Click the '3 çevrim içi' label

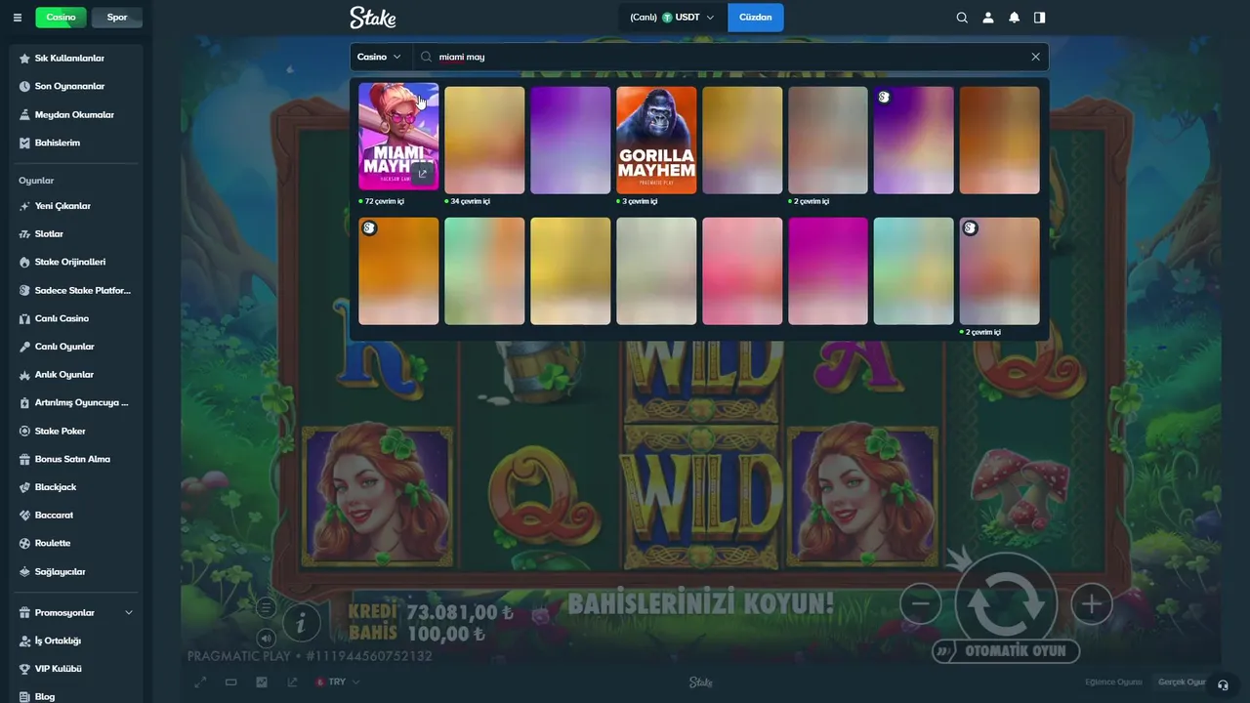(640, 201)
